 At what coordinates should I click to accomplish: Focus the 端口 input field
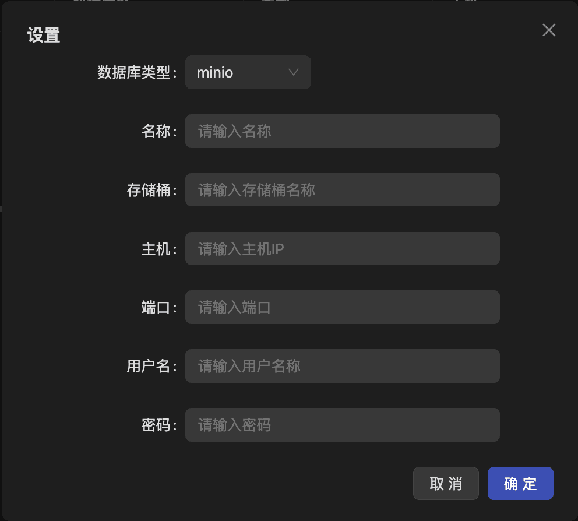342,307
